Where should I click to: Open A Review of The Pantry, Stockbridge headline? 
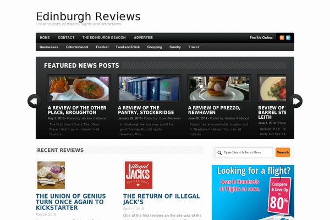click(146, 110)
